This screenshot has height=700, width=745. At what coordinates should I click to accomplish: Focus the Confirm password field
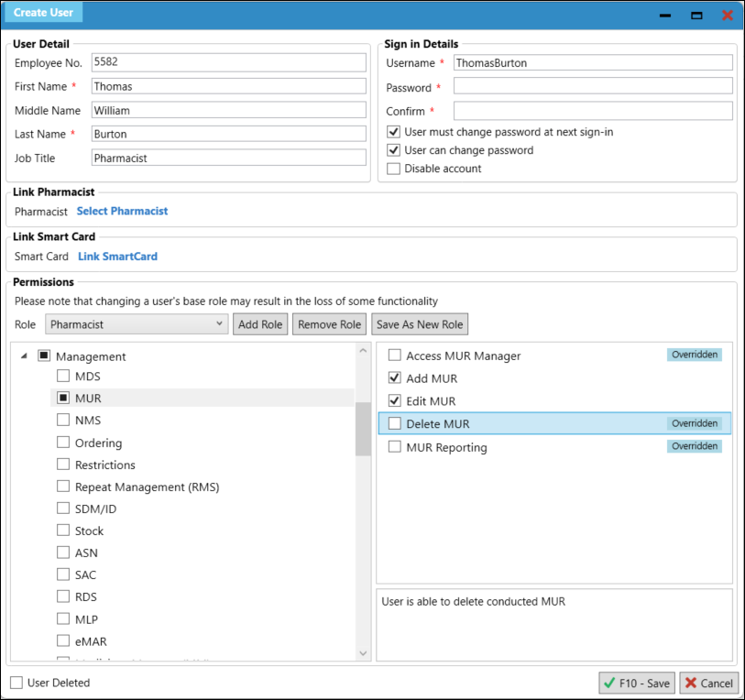tap(593, 111)
